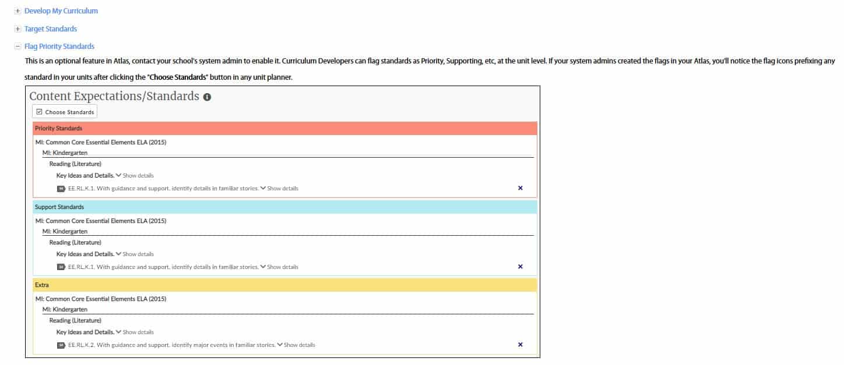Click the badge icon beside EE.RL.K.2
Screen dimensions: 844x365
[x=61, y=345]
